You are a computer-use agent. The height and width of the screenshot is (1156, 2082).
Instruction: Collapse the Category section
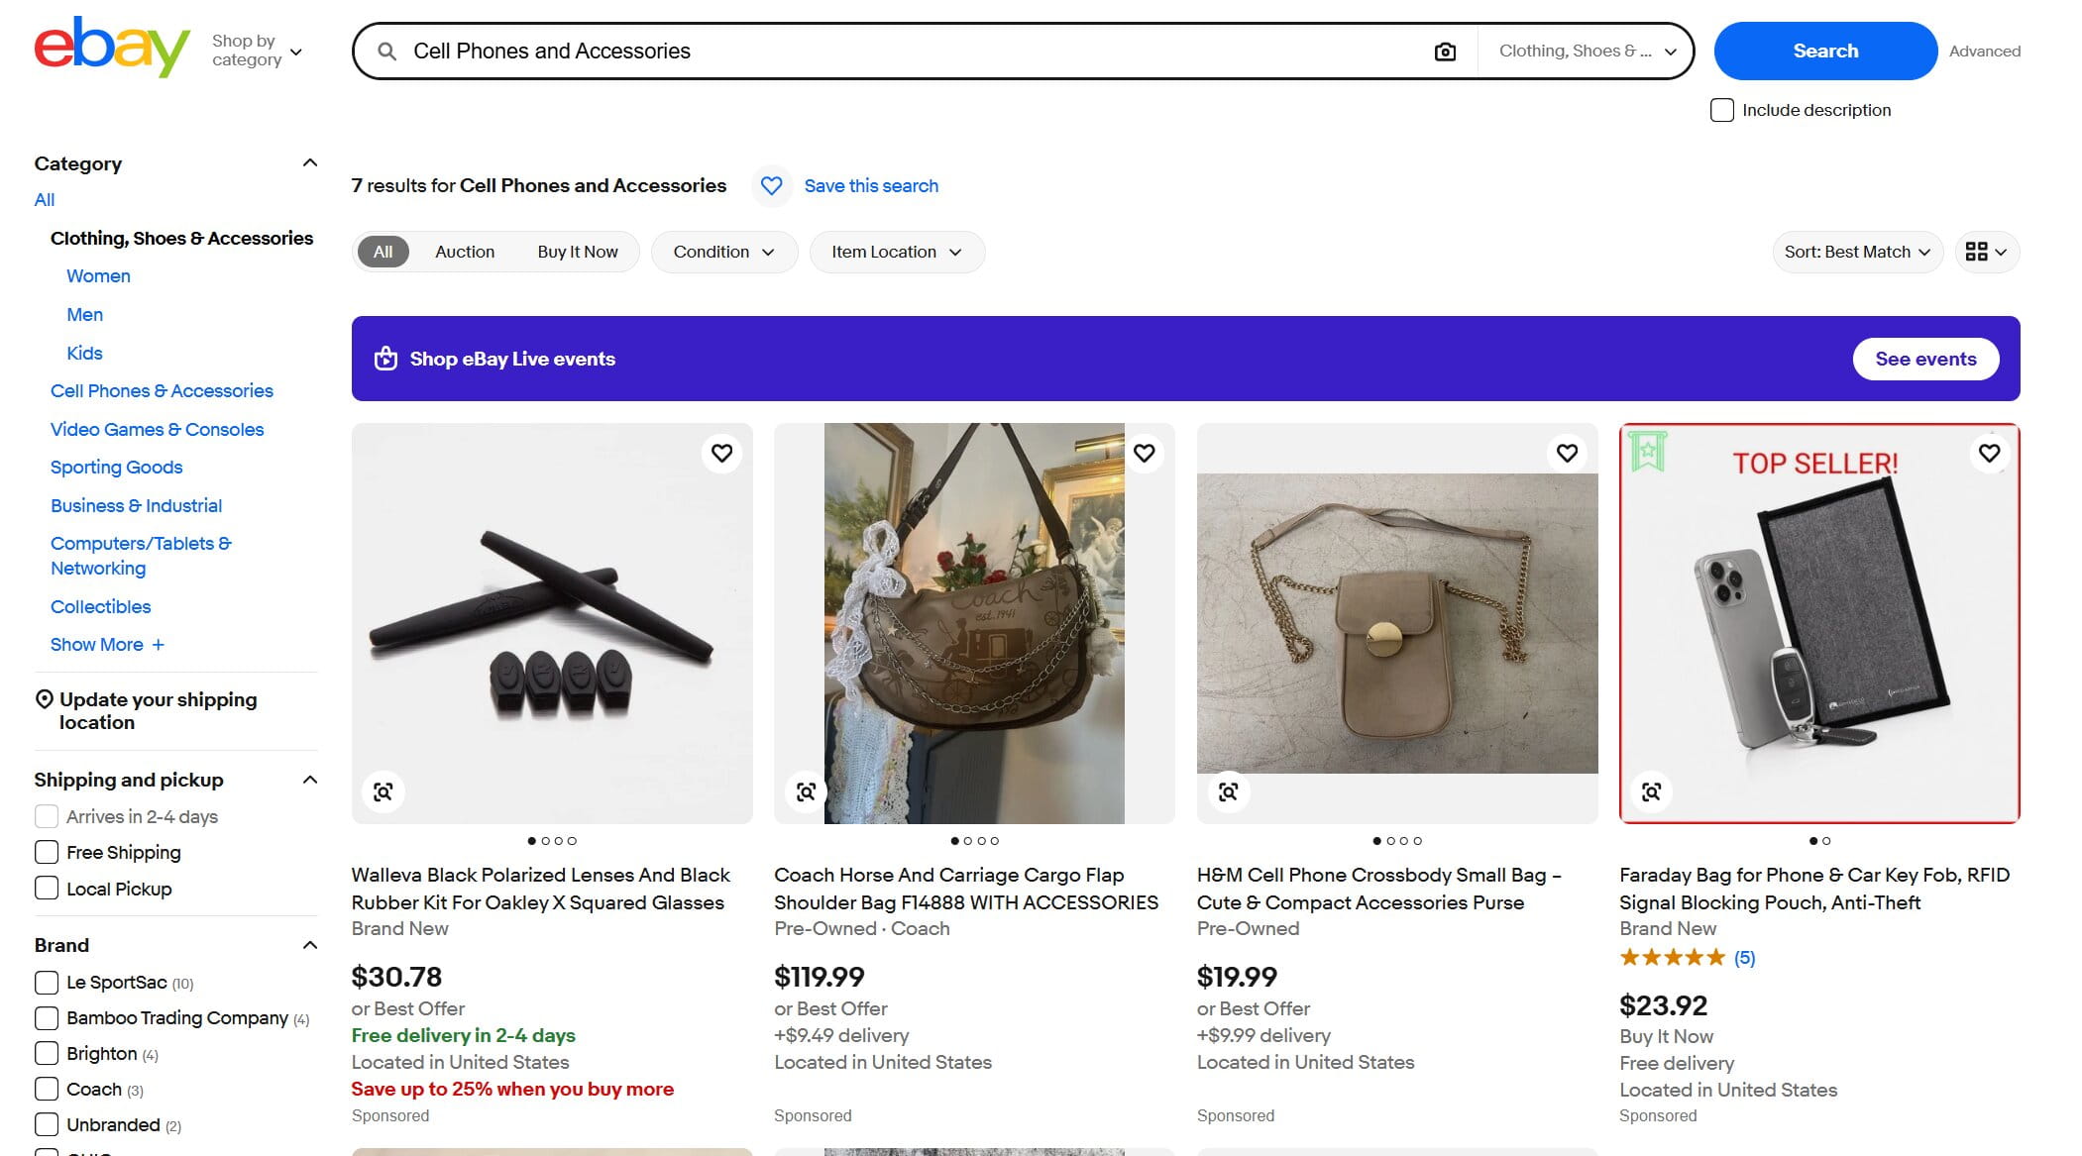pyautogui.click(x=310, y=162)
